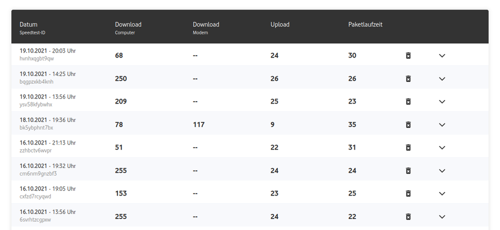Screen dimensions: 500x230
Task: Delete speedtest zzhbctv6wvpr from list
Action: tap(408, 147)
